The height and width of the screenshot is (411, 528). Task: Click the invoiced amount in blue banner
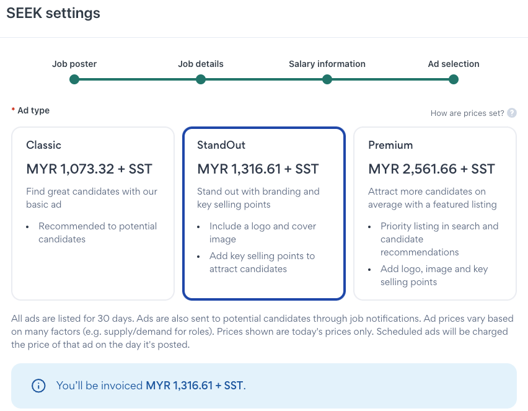click(x=195, y=386)
